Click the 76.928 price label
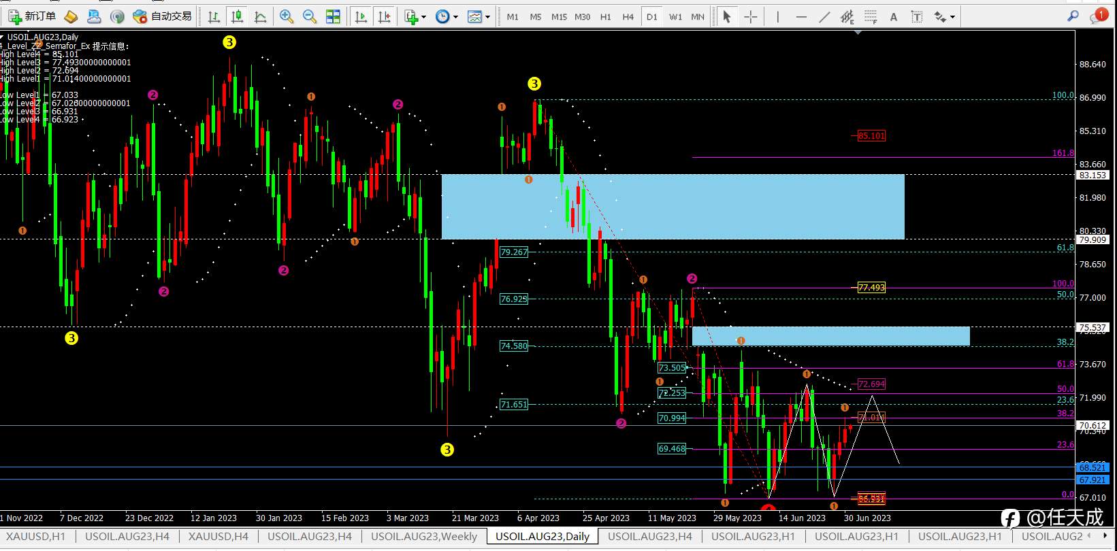This screenshot has height=551, width=1117. [514, 299]
